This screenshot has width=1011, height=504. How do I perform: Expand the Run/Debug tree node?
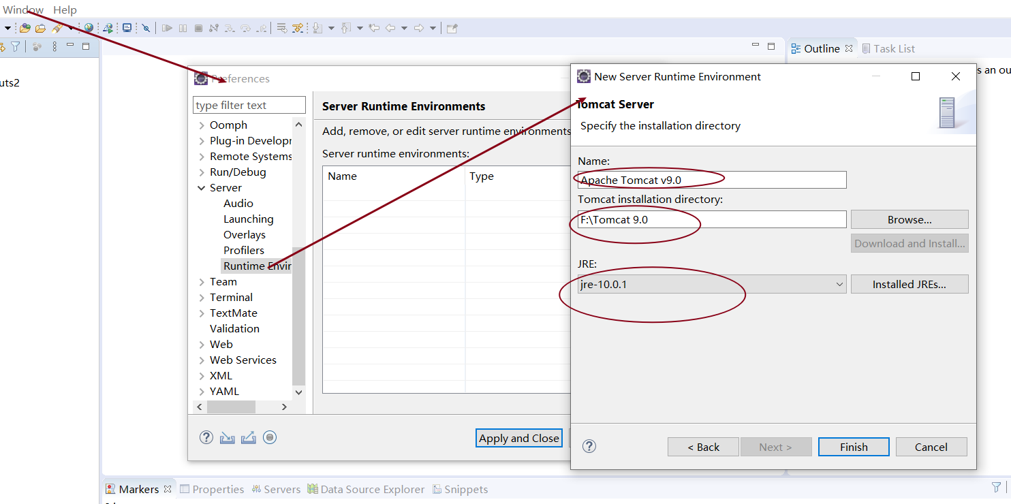click(202, 172)
